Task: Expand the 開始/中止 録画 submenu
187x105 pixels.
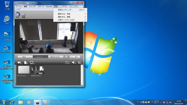Action: tap(70, 17)
